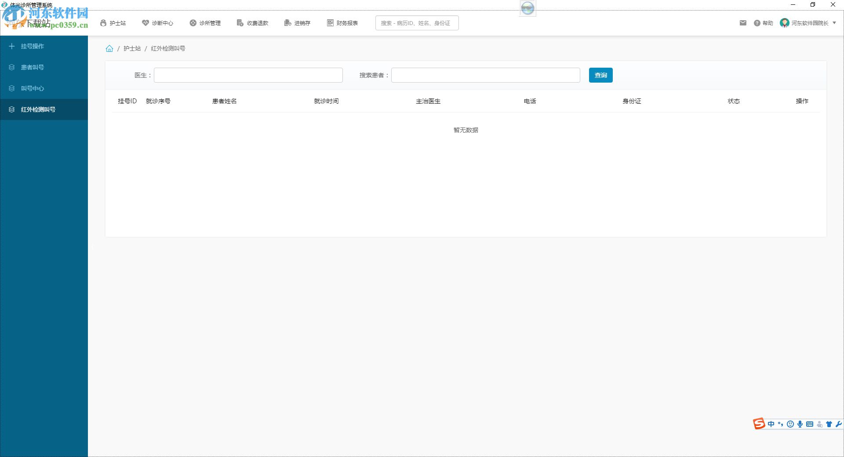Open the 护士站 nurse station menu
844x457 pixels.
113,23
